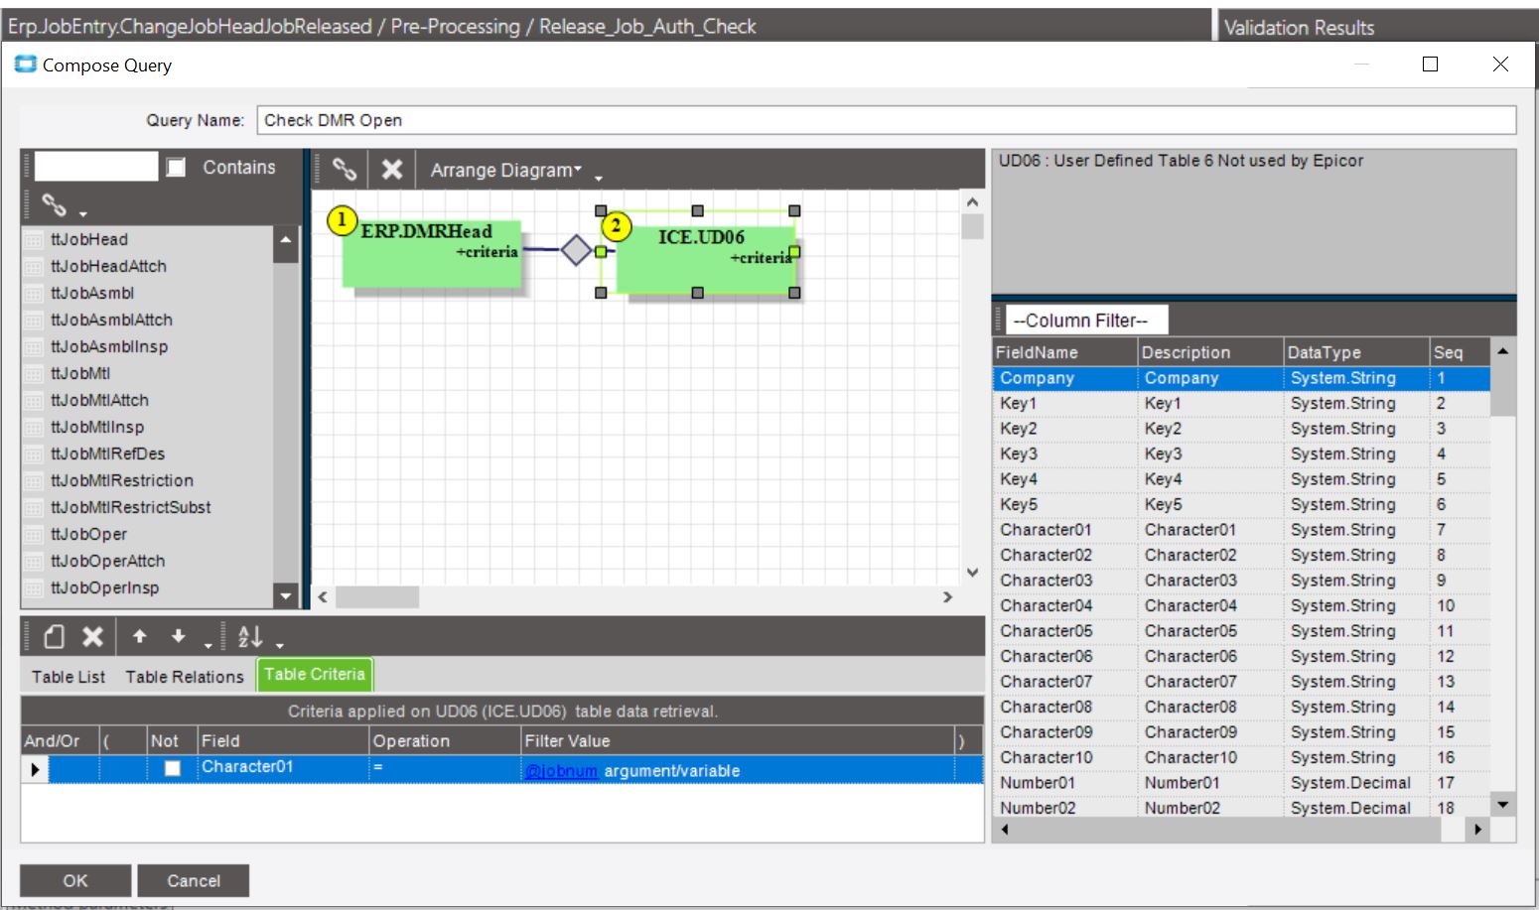Select the ERP.DMRHead table node
The height and width of the screenshot is (910, 1539).
432,253
